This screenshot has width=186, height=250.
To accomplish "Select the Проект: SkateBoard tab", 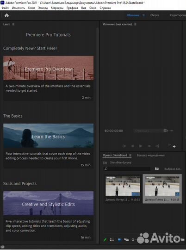I will 115,155.
